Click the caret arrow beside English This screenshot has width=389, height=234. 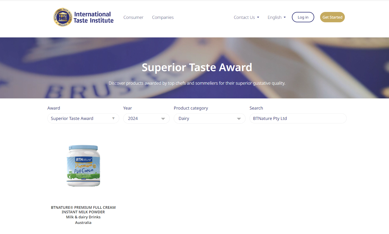(x=285, y=18)
